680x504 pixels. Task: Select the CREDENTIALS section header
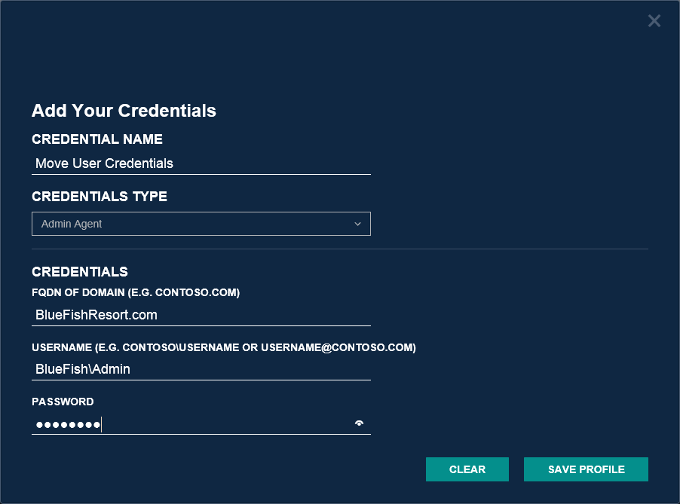click(x=80, y=272)
